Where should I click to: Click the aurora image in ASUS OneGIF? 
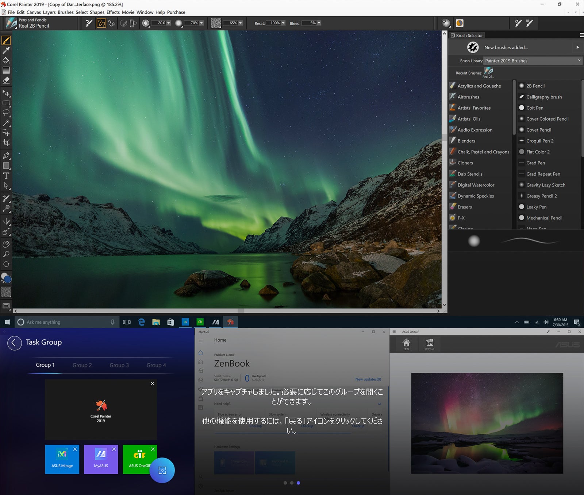click(x=487, y=423)
